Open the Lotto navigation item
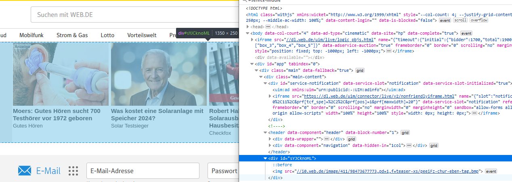 coord(107,35)
